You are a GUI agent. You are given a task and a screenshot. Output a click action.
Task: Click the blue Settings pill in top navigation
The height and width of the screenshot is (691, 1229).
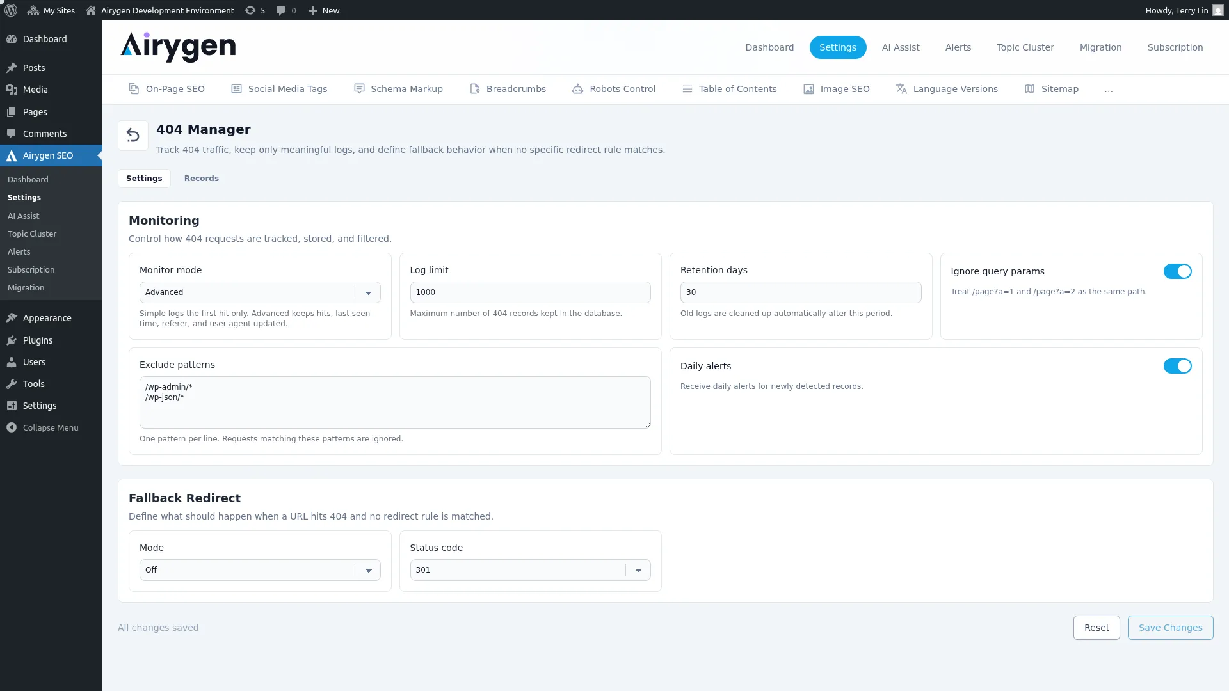click(x=837, y=47)
